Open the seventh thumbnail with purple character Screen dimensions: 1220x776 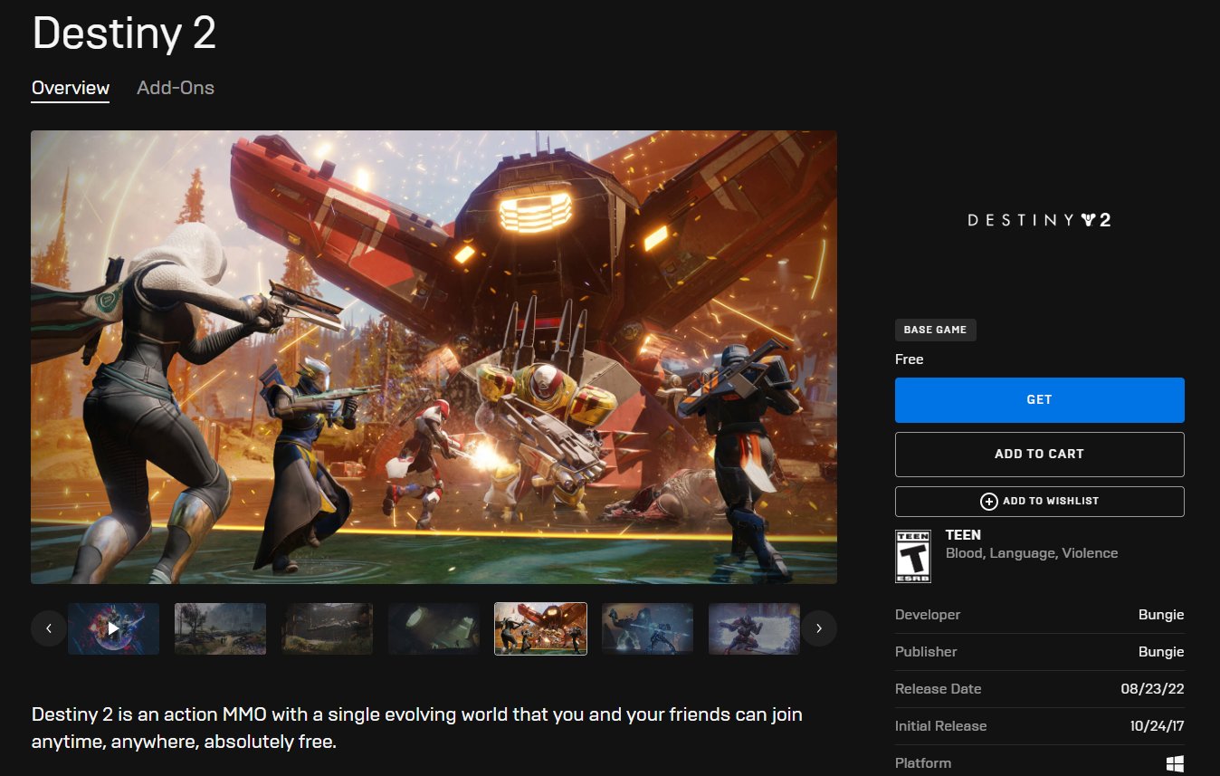click(754, 628)
